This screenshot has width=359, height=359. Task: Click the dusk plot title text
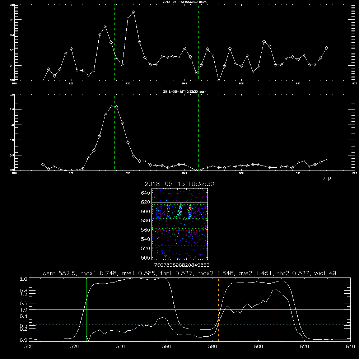coord(185,92)
